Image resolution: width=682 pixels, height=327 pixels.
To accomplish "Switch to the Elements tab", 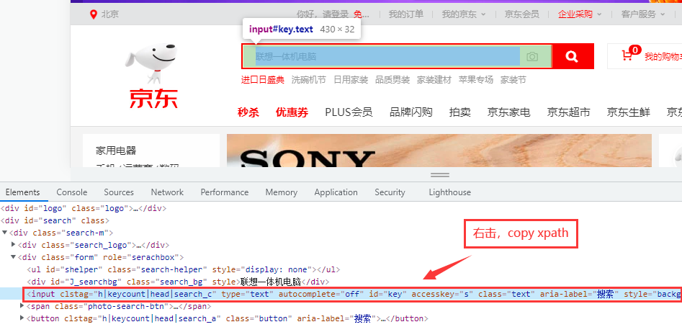I will pos(22,192).
